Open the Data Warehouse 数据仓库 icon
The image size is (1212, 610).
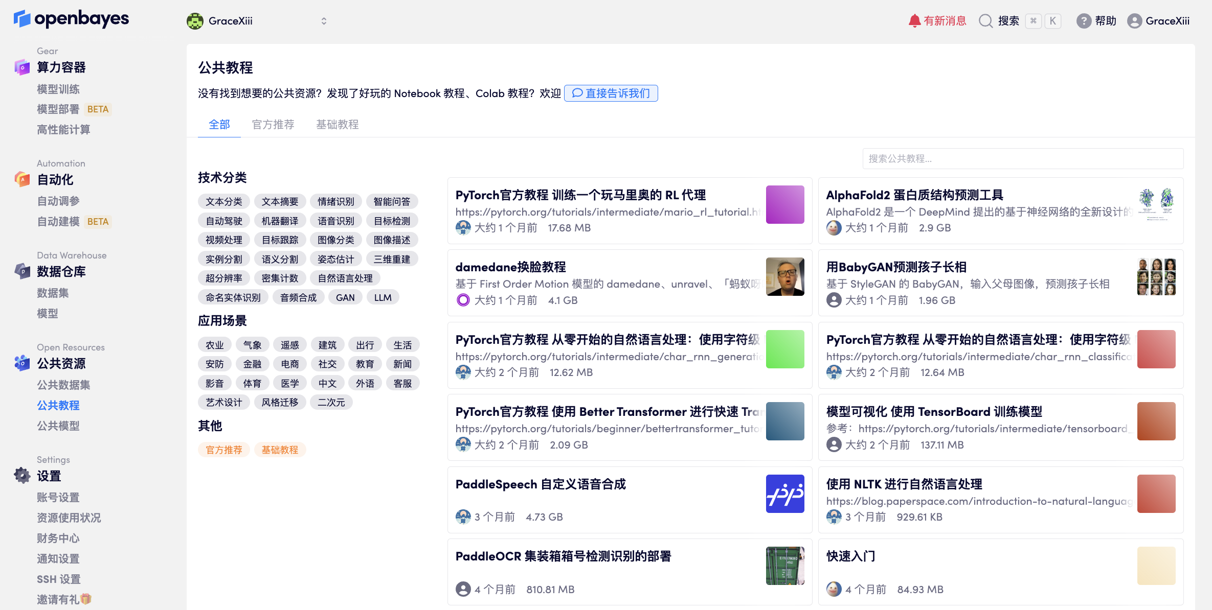(22, 271)
